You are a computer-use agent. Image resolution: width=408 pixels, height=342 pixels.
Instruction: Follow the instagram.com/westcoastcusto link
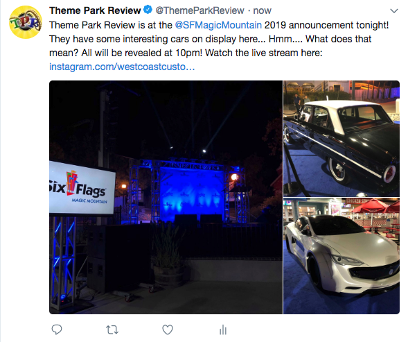[x=122, y=67]
